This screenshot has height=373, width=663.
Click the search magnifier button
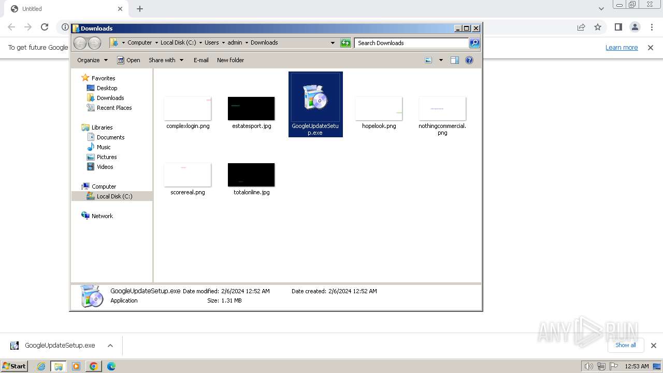click(474, 43)
